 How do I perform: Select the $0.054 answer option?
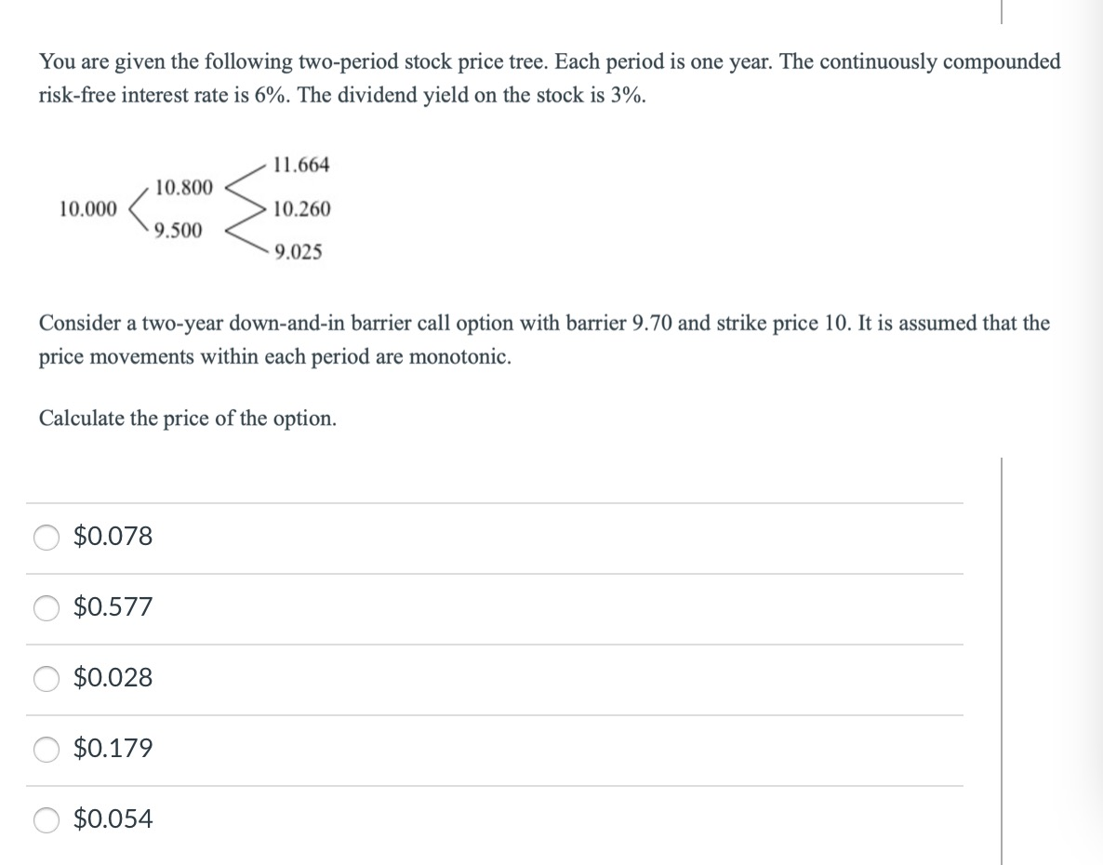point(47,819)
